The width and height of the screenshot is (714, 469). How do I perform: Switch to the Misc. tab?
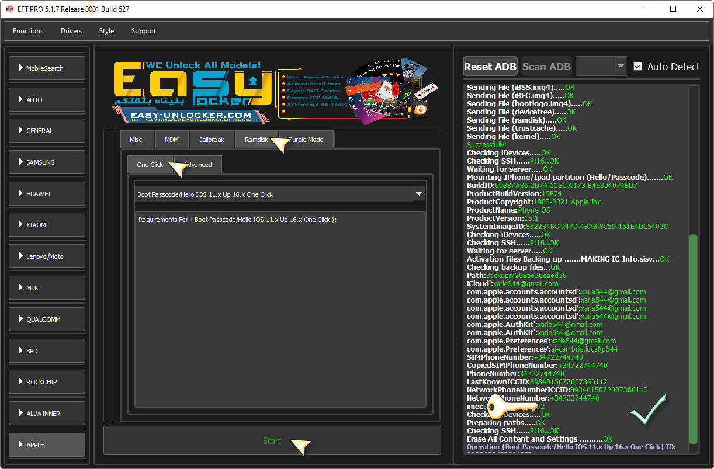click(x=137, y=140)
